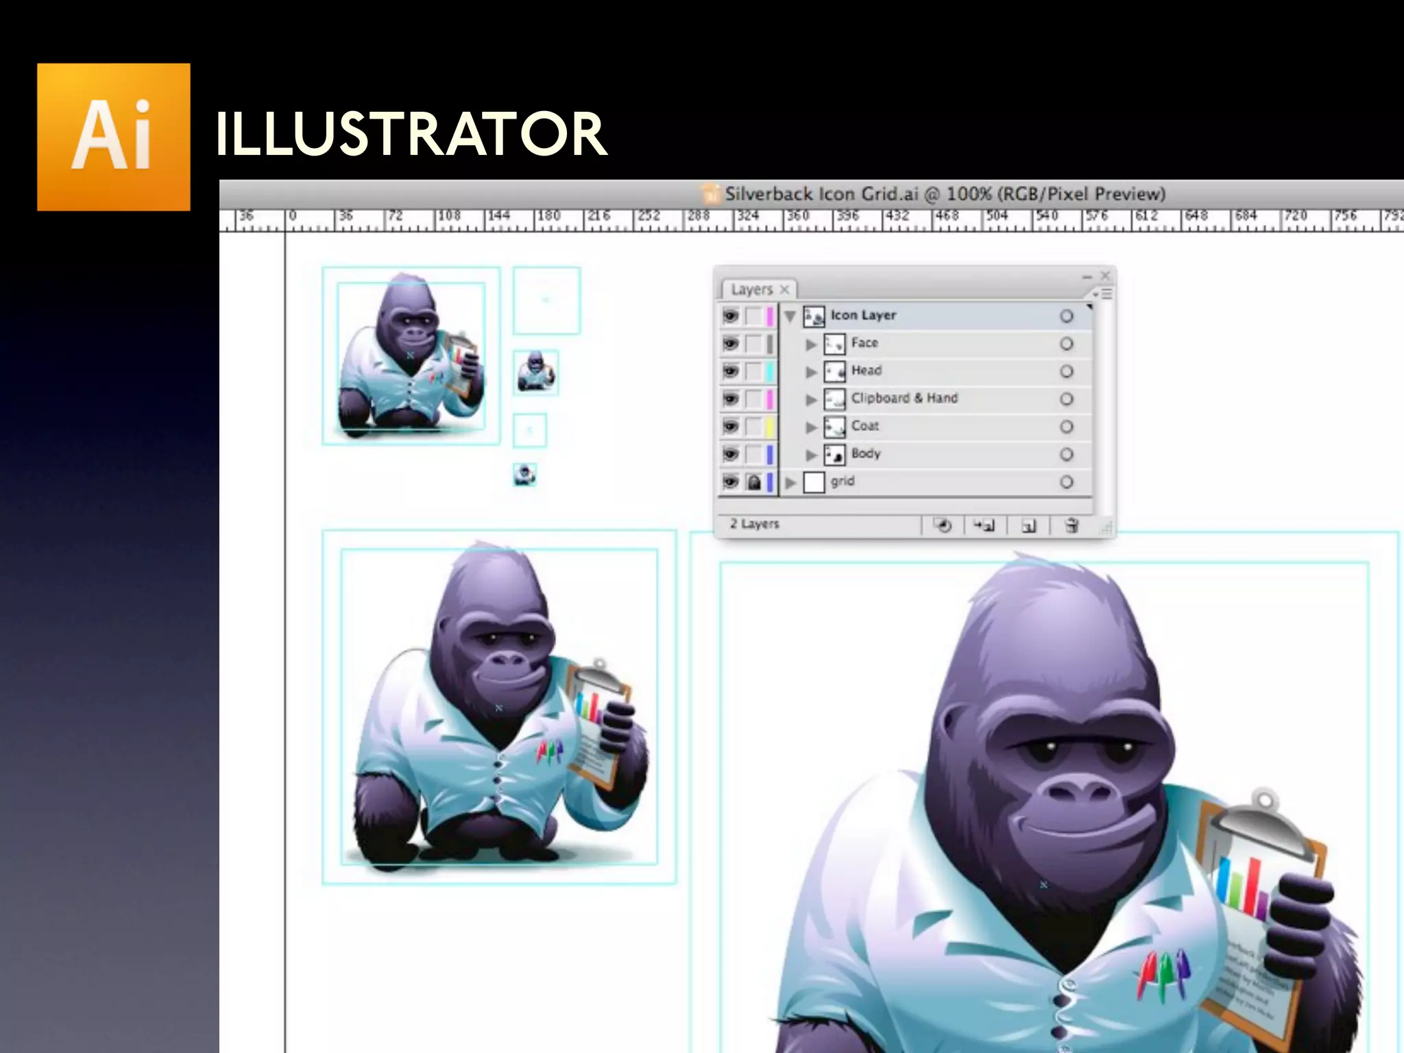Click the Delete Selection trash icon

click(1072, 526)
